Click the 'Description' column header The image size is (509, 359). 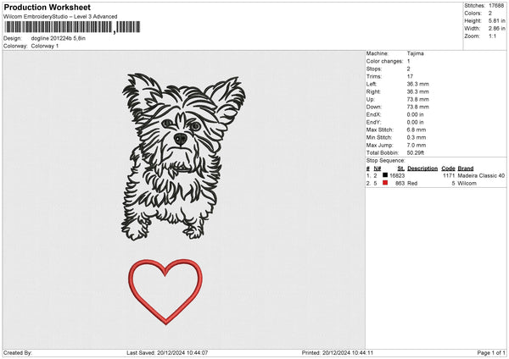click(422, 168)
